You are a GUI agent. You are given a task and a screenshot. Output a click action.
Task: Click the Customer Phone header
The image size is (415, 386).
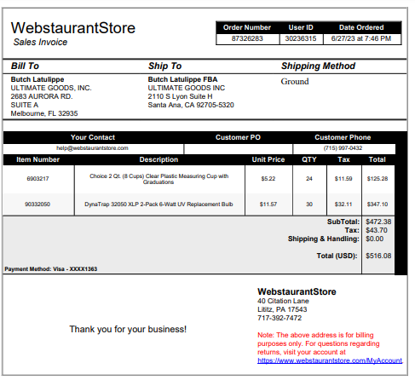pos(343,137)
